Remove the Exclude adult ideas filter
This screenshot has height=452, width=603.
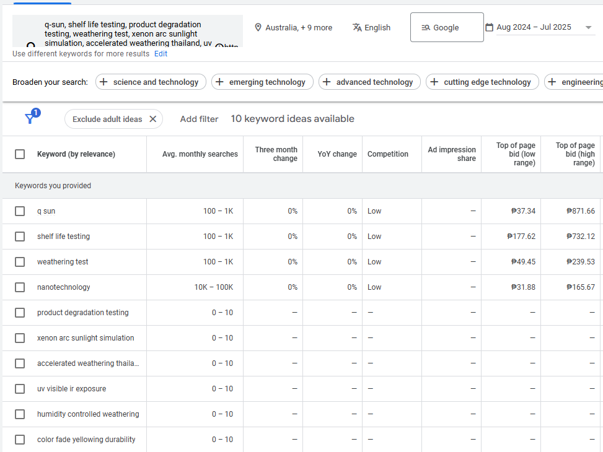[x=152, y=119]
